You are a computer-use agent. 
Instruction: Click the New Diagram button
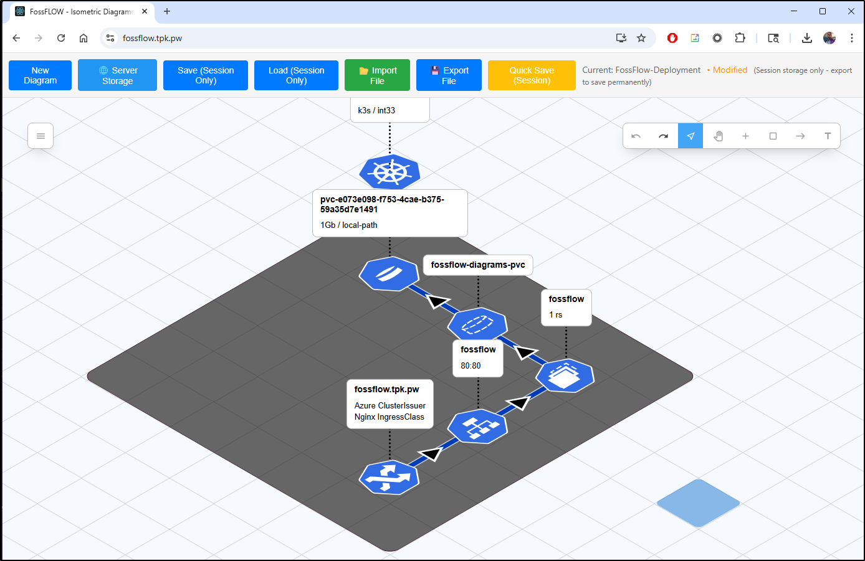coord(40,75)
